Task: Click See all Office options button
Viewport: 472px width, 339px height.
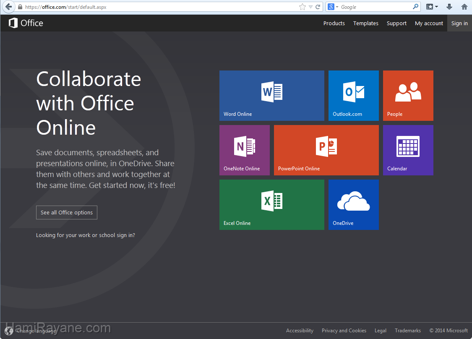Action: 67,213
